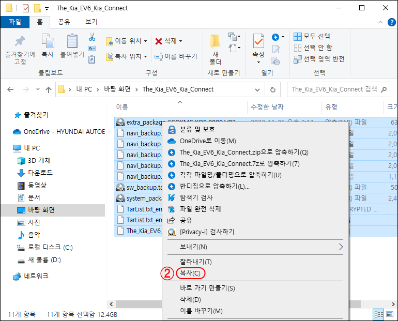The height and width of the screenshot is (321, 398).
Task: Switch to details view in status bar
Action: coord(378,314)
